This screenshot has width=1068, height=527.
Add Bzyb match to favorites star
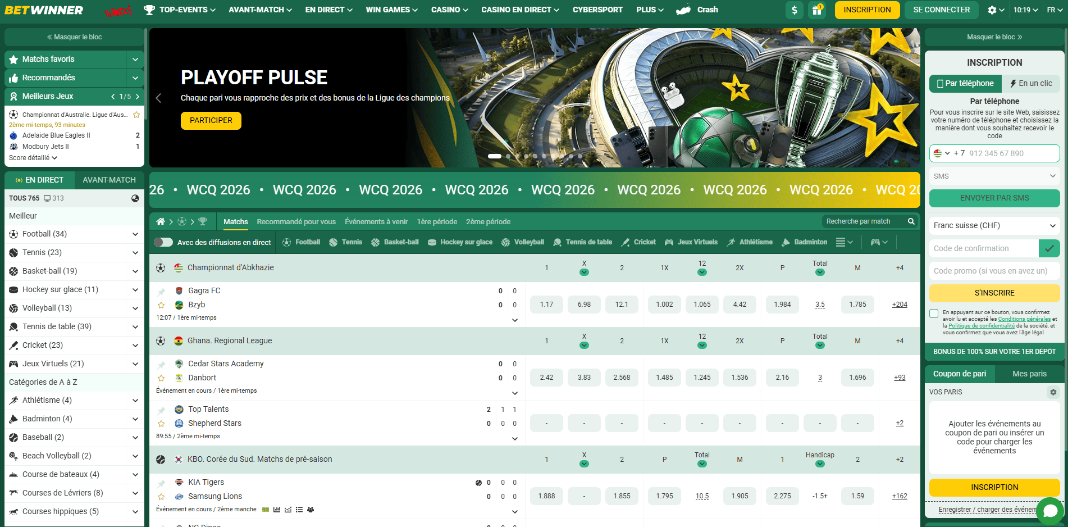click(161, 305)
